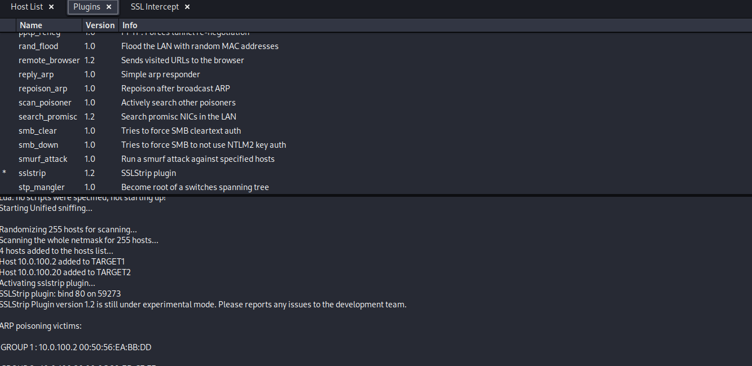Switch to the Host List tab

[x=27, y=7]
